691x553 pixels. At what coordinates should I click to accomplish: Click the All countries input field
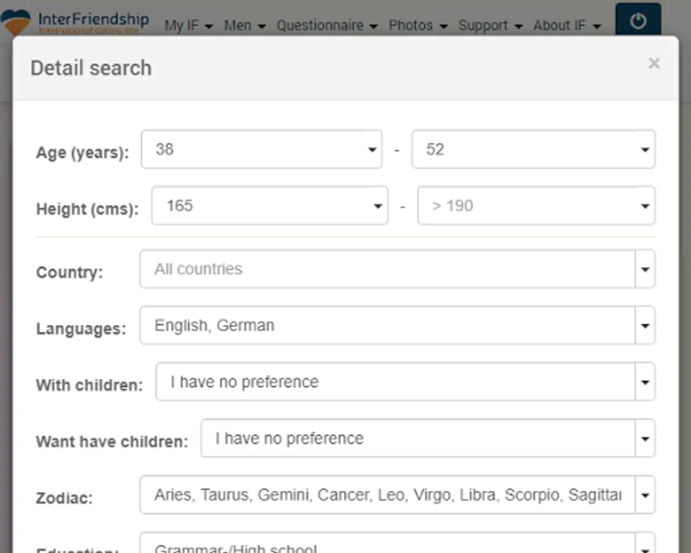coord(387,269)
